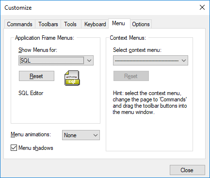This screenshot has height=178, width=210.
Task: Click the hint text about context menus
Action: click(150, 102)
